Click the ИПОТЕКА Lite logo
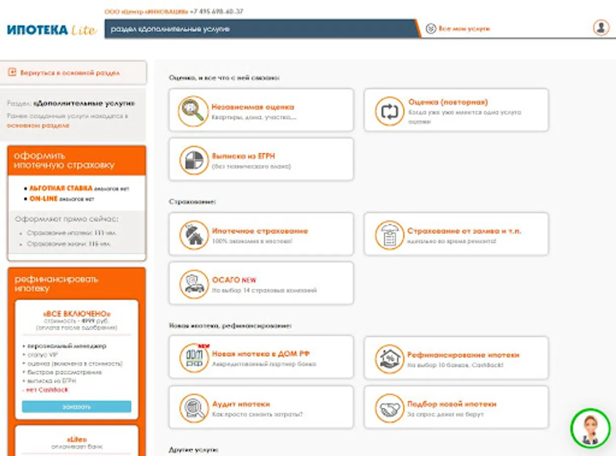The image size is (616, 456). tap(52, 30)
